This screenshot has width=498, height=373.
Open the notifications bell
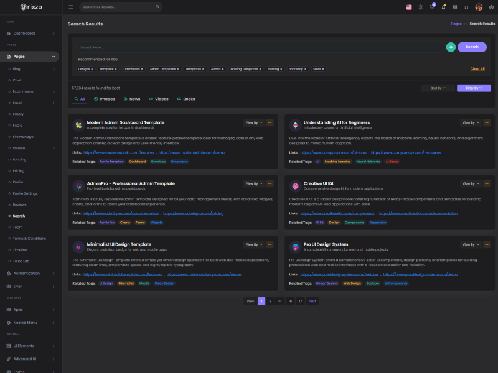(x=444, y=7)
